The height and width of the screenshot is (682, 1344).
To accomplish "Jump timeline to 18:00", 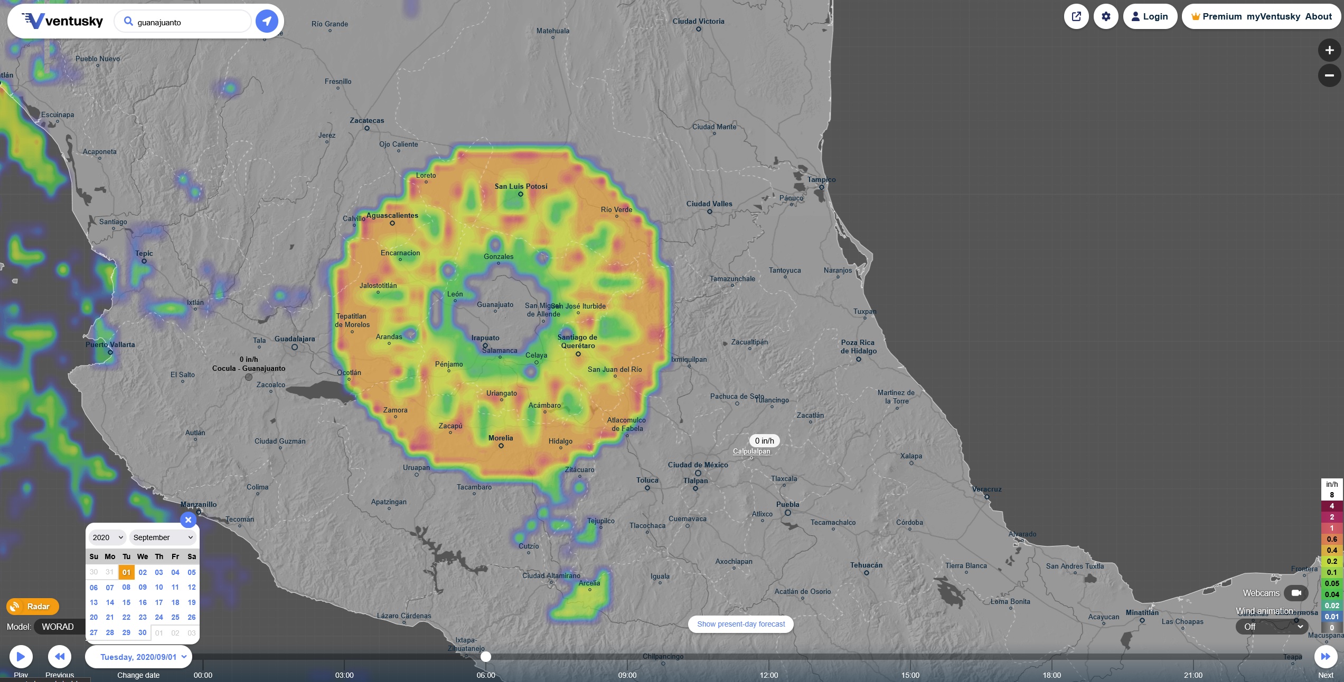I will click(x=1052, y=675).
